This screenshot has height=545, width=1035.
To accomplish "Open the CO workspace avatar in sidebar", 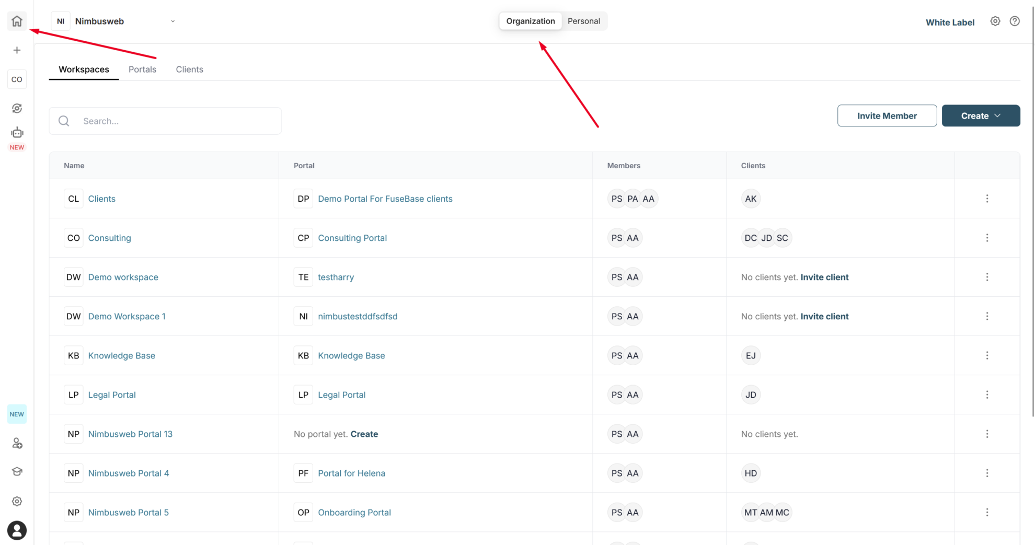I will [x=17, y=79].
